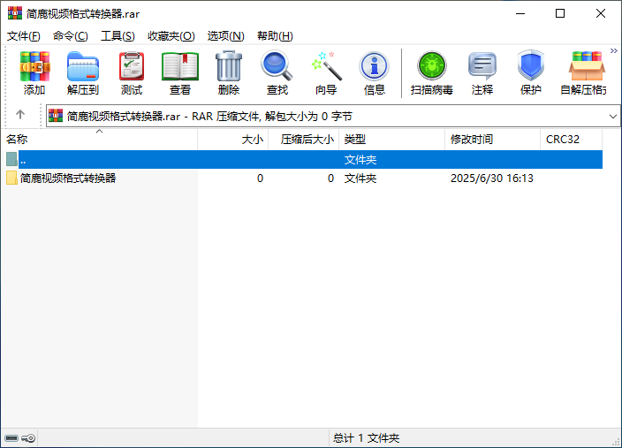Go up one level with arrow button

(20, 115)
